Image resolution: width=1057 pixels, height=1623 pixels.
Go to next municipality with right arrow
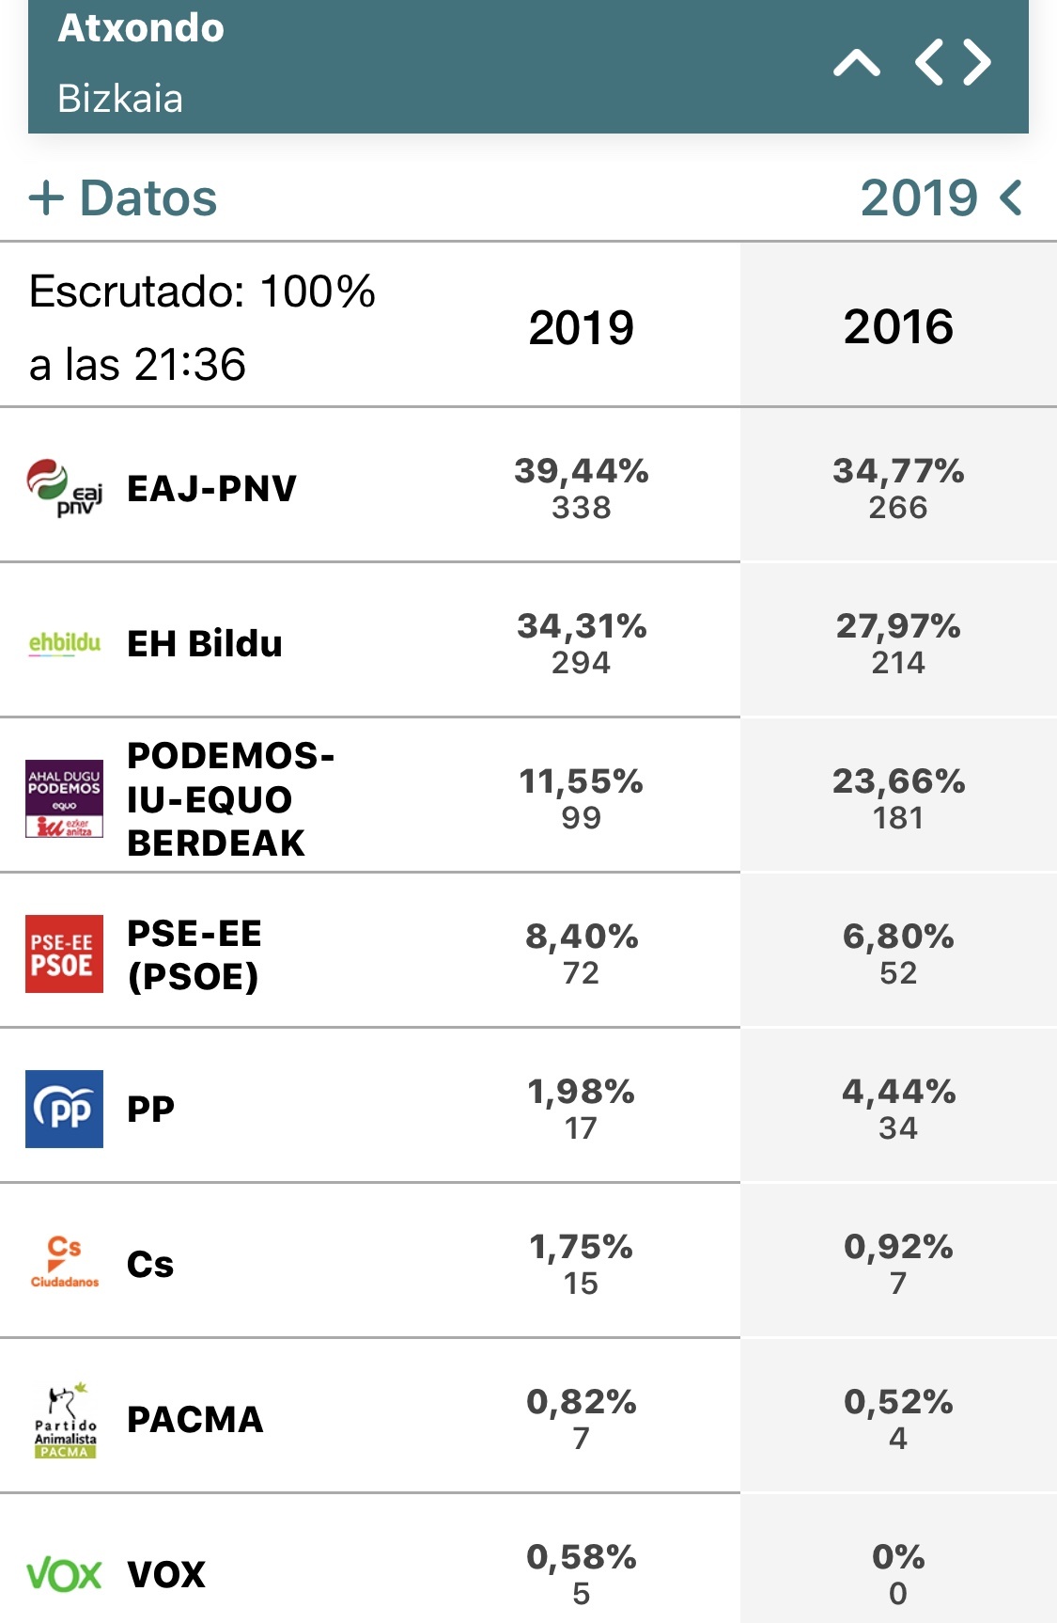[x=977, y=63]
